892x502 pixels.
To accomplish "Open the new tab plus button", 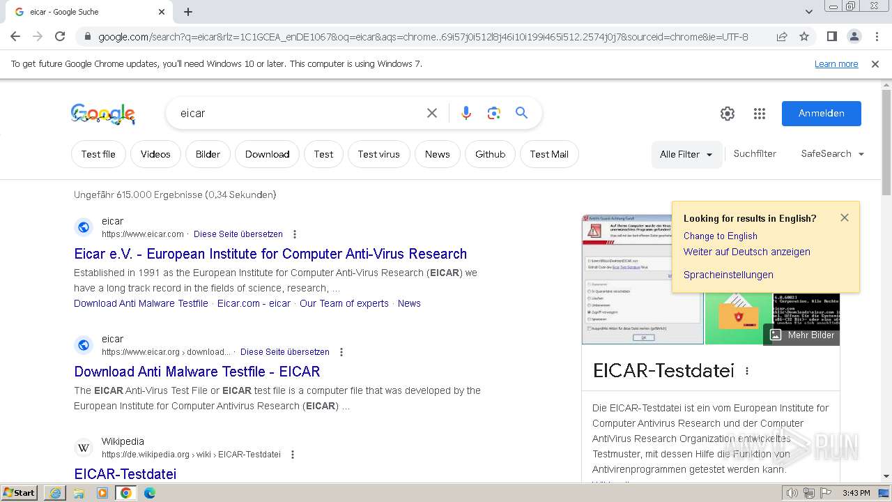I will [188, 12].
